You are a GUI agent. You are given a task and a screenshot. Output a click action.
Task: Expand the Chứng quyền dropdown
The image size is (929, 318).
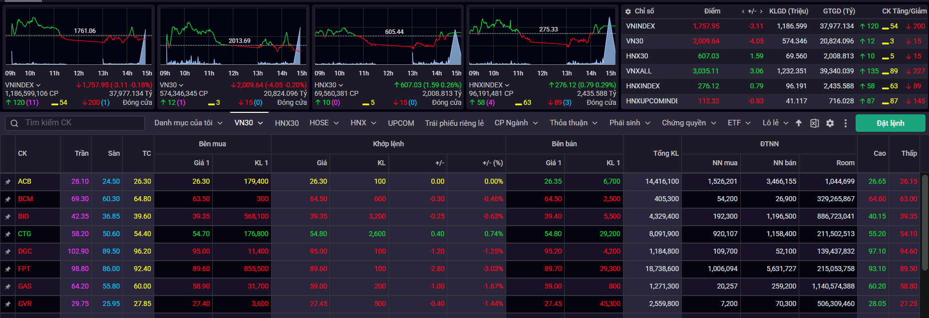coord(688,123)
